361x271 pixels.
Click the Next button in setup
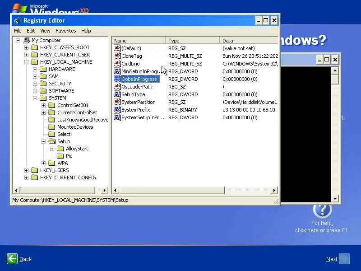point(338,259)
